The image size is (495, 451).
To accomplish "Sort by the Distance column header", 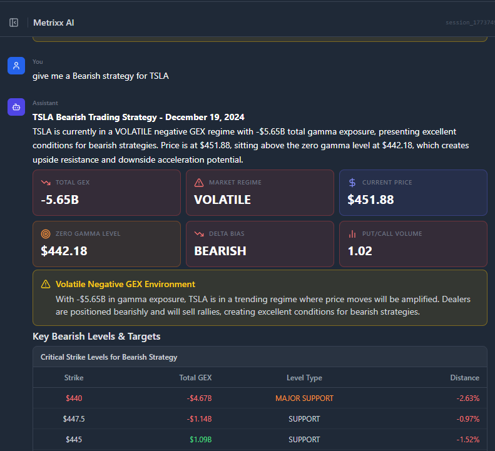I will pyautogui.click(x=465, y=378).
